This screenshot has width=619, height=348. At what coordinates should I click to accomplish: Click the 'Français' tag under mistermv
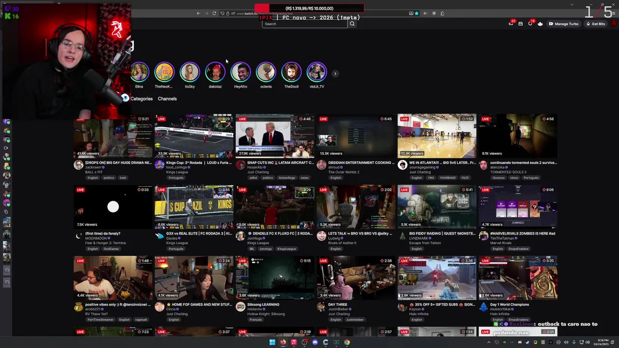[x=255, y=320]
